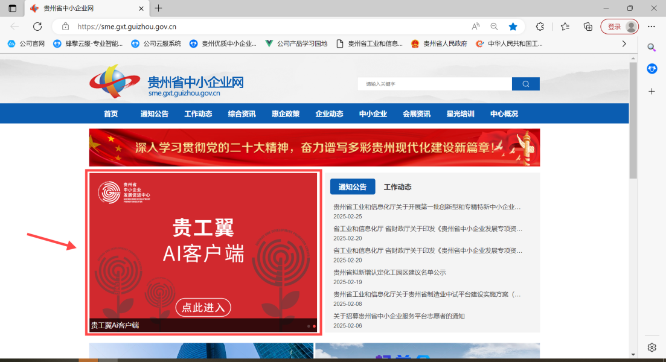
Task: Click the vertical page scrollbar thumb
Action: click(633, 121)
